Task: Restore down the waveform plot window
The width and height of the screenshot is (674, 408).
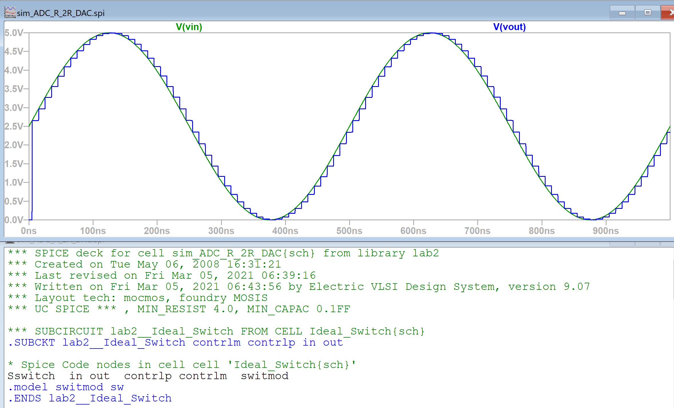Action: coord(648,12)
